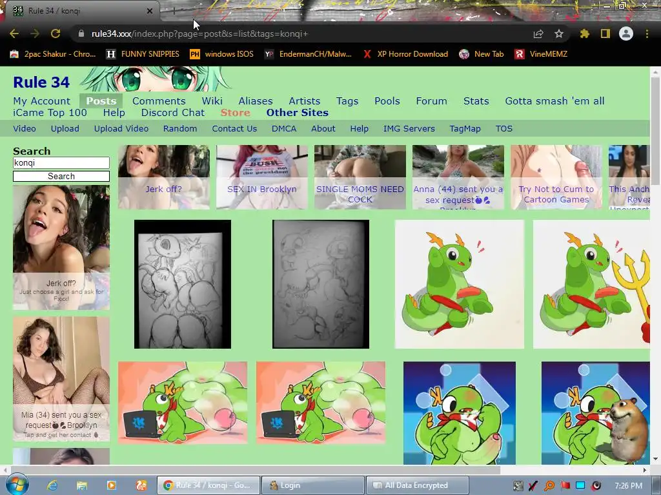Image resolution: width=661 pixels, height=495 pixels.
Task: Open the Artists page
Action: tap(305, 101)
